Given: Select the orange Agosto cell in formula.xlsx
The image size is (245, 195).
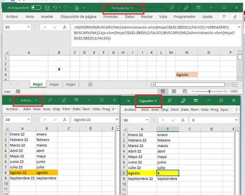Looking at the screenshot, I should pyautogui.click(x=186, y=75).
